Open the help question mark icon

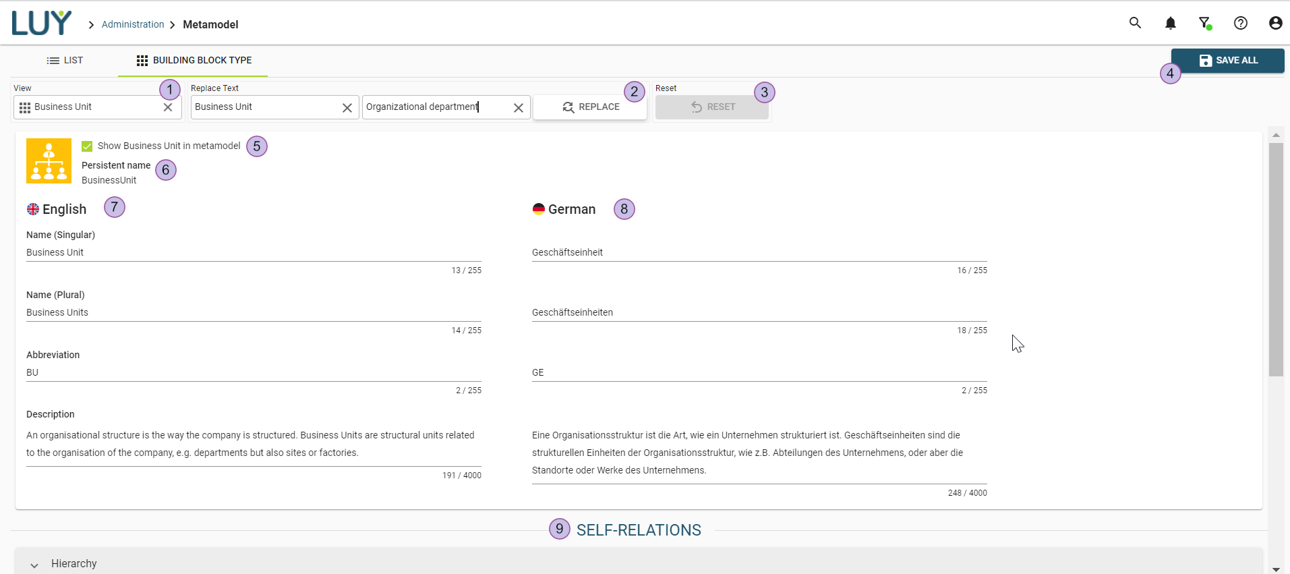[1240, 24]
